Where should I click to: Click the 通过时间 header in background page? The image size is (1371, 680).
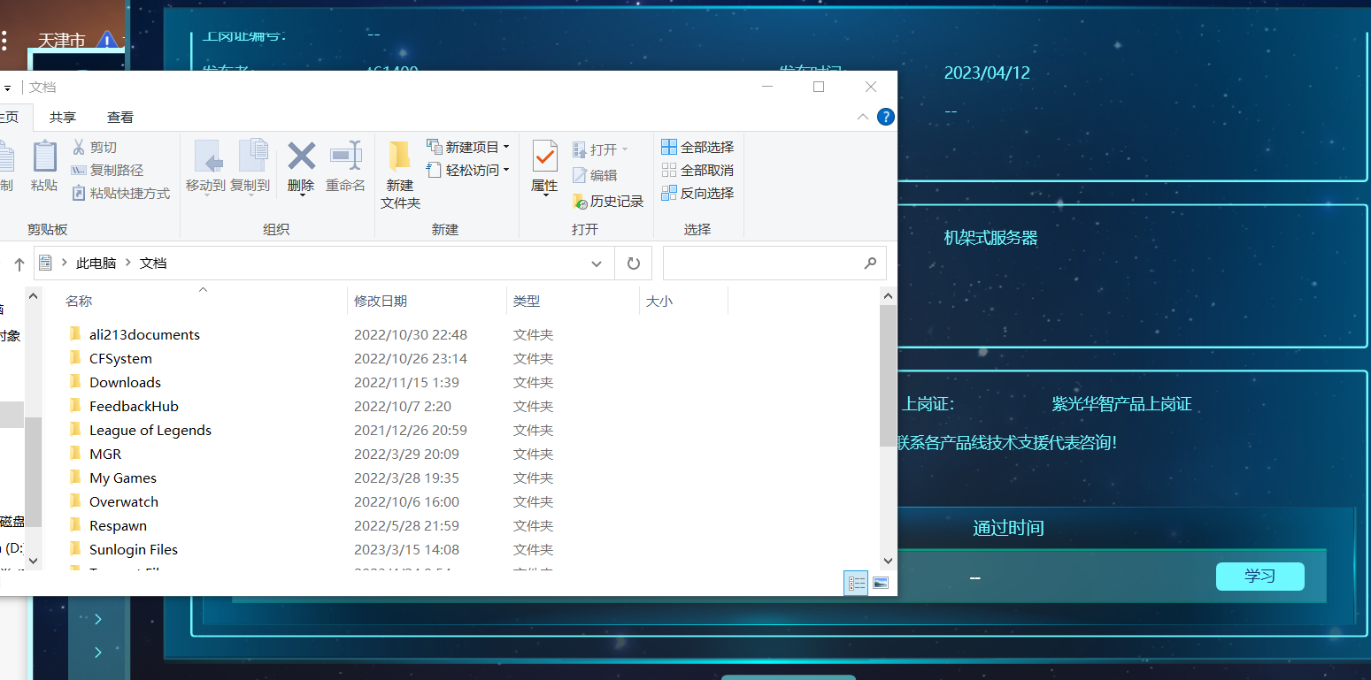click(1008, 528)
